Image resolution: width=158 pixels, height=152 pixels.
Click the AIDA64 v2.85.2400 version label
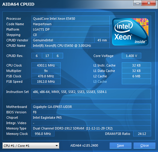tap(84, 145)
